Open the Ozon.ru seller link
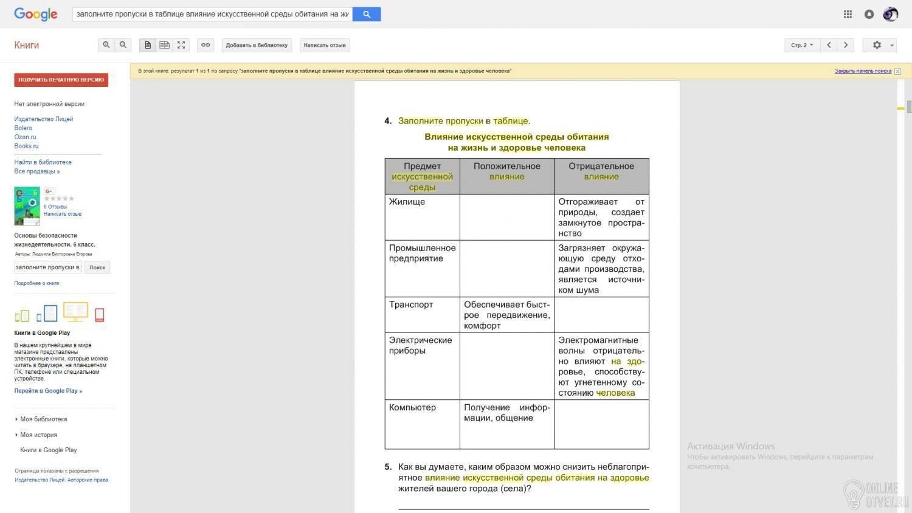 pyautogui.click(x=25, y=137)
